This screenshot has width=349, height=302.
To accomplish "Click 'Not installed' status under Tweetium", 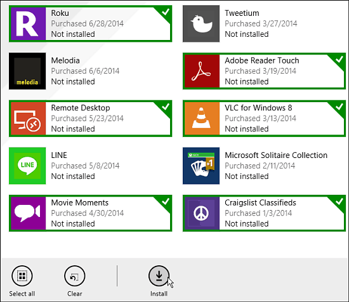I will point(247,34).
